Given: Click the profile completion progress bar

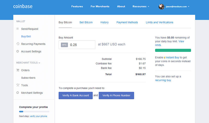Looking at the screenshot, I should (34, 112).
